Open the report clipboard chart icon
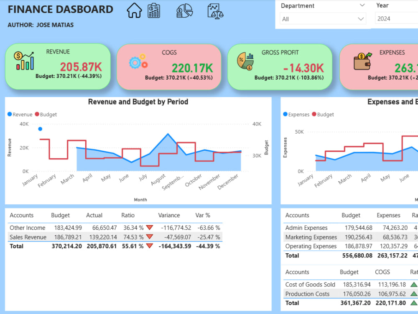The height and width of the screenshot is (314, 418). coord(154,11)
